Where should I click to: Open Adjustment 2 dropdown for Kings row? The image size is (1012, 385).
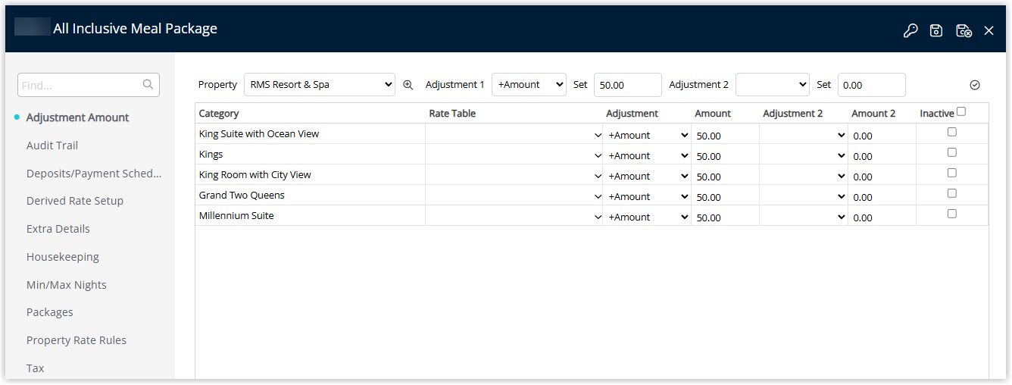pos(804,155)
